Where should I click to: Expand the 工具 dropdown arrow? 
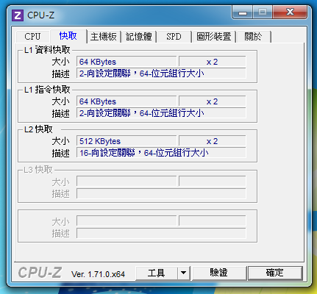pos(184,273)
